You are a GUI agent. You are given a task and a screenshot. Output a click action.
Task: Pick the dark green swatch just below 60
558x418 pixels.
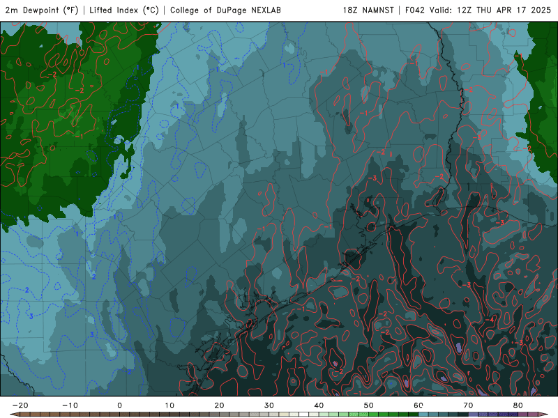414,415
